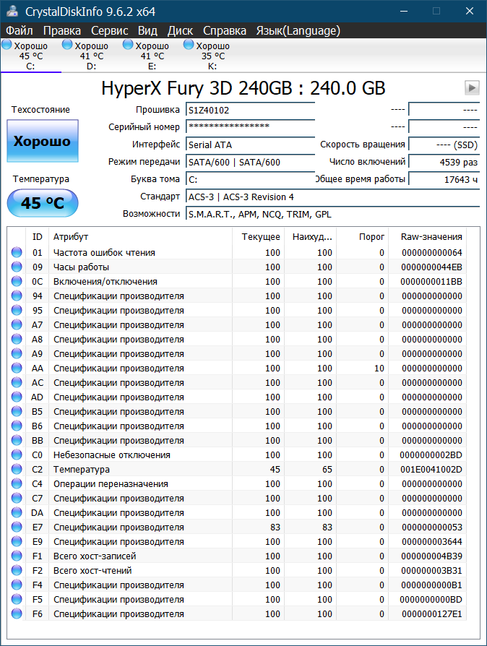Click status orb of attribute E7 row

tap(17, 527)
